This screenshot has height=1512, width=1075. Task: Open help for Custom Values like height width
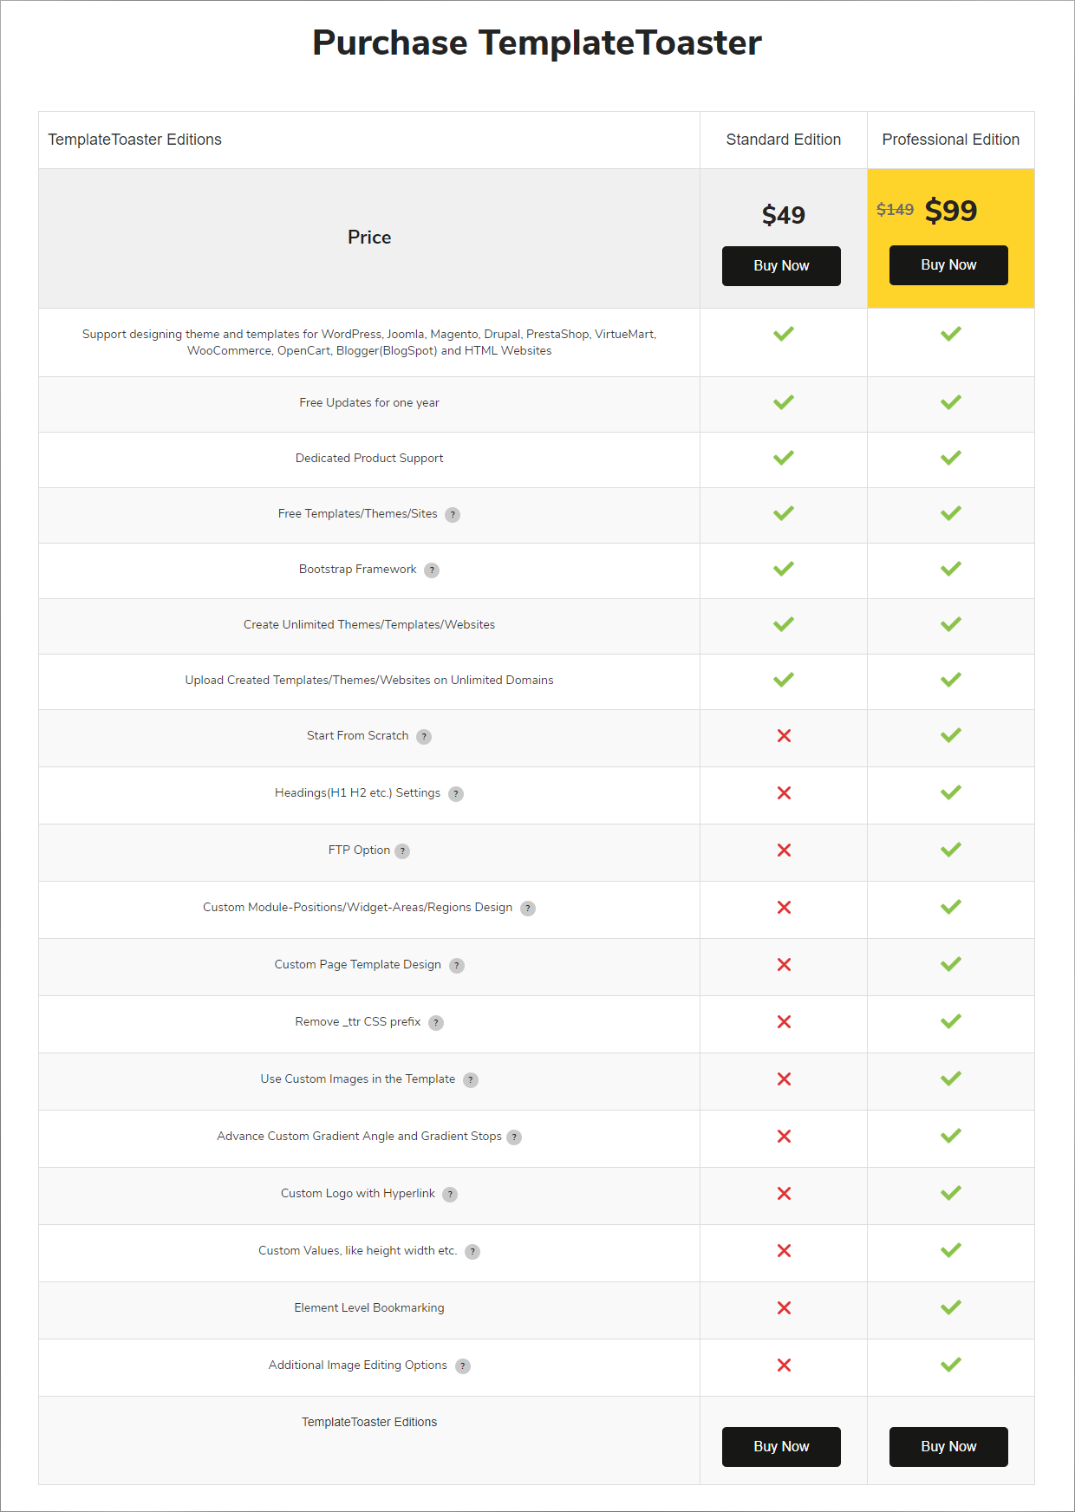(472, 1252)
